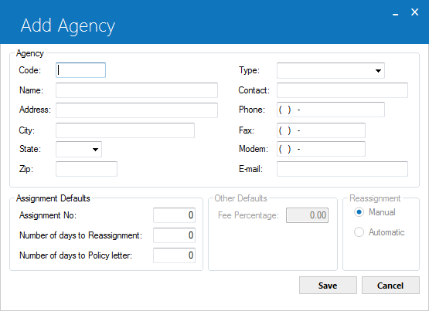Click the Phone number field

click(x=331, y=110)
